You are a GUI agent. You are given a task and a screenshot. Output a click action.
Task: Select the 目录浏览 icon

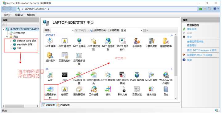tap(137, 89)
